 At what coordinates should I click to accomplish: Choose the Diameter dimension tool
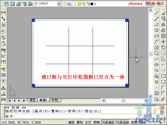coord(3,37)
